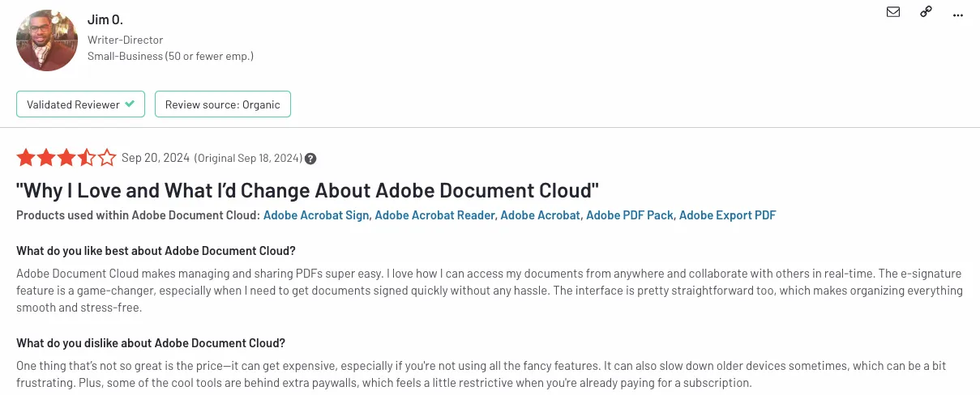The image size is (980, 395).
Task: Click the reviewer name Jim O.
Action: point(105,19)
